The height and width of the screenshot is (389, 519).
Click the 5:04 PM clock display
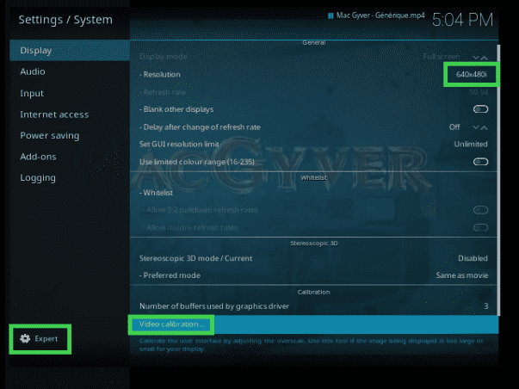[461, 19]
